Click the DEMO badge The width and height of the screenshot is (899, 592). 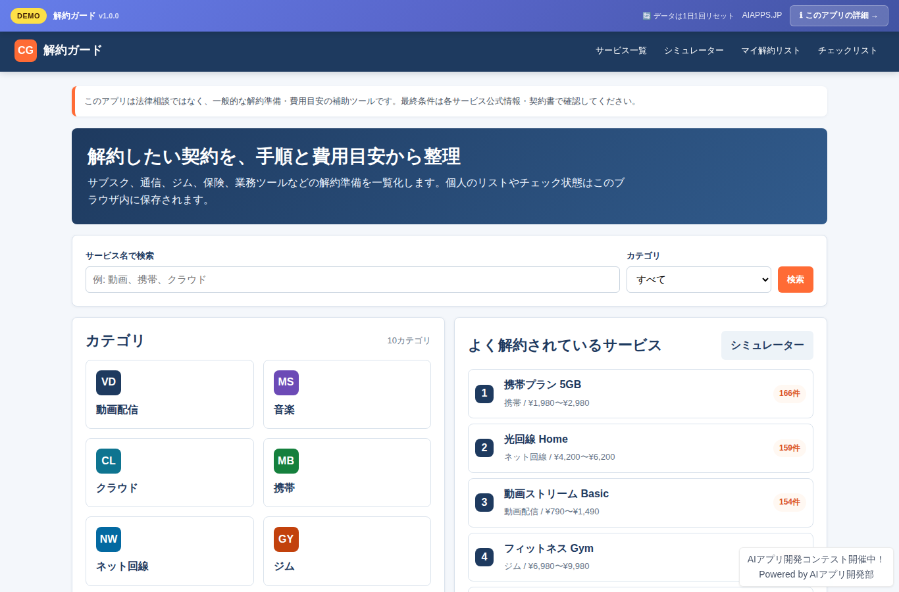pyautogui.click(x=28, y=16)
